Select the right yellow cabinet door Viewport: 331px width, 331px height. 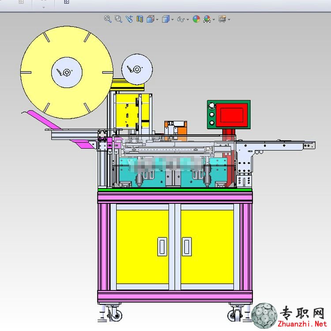207,247
